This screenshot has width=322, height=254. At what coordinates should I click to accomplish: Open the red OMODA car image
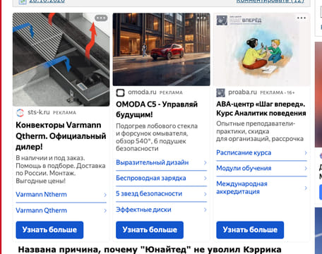(x=161, y=49)
